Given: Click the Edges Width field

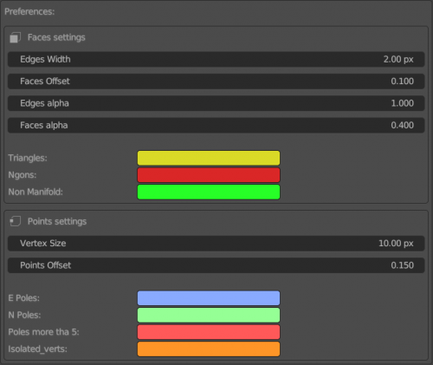Looking at the screenshot, I should coord(216,59).
